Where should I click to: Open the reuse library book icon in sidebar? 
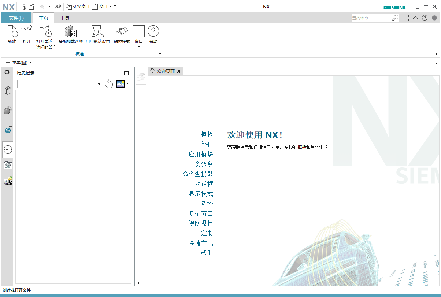pyautogui.click(x=8, y=90)
